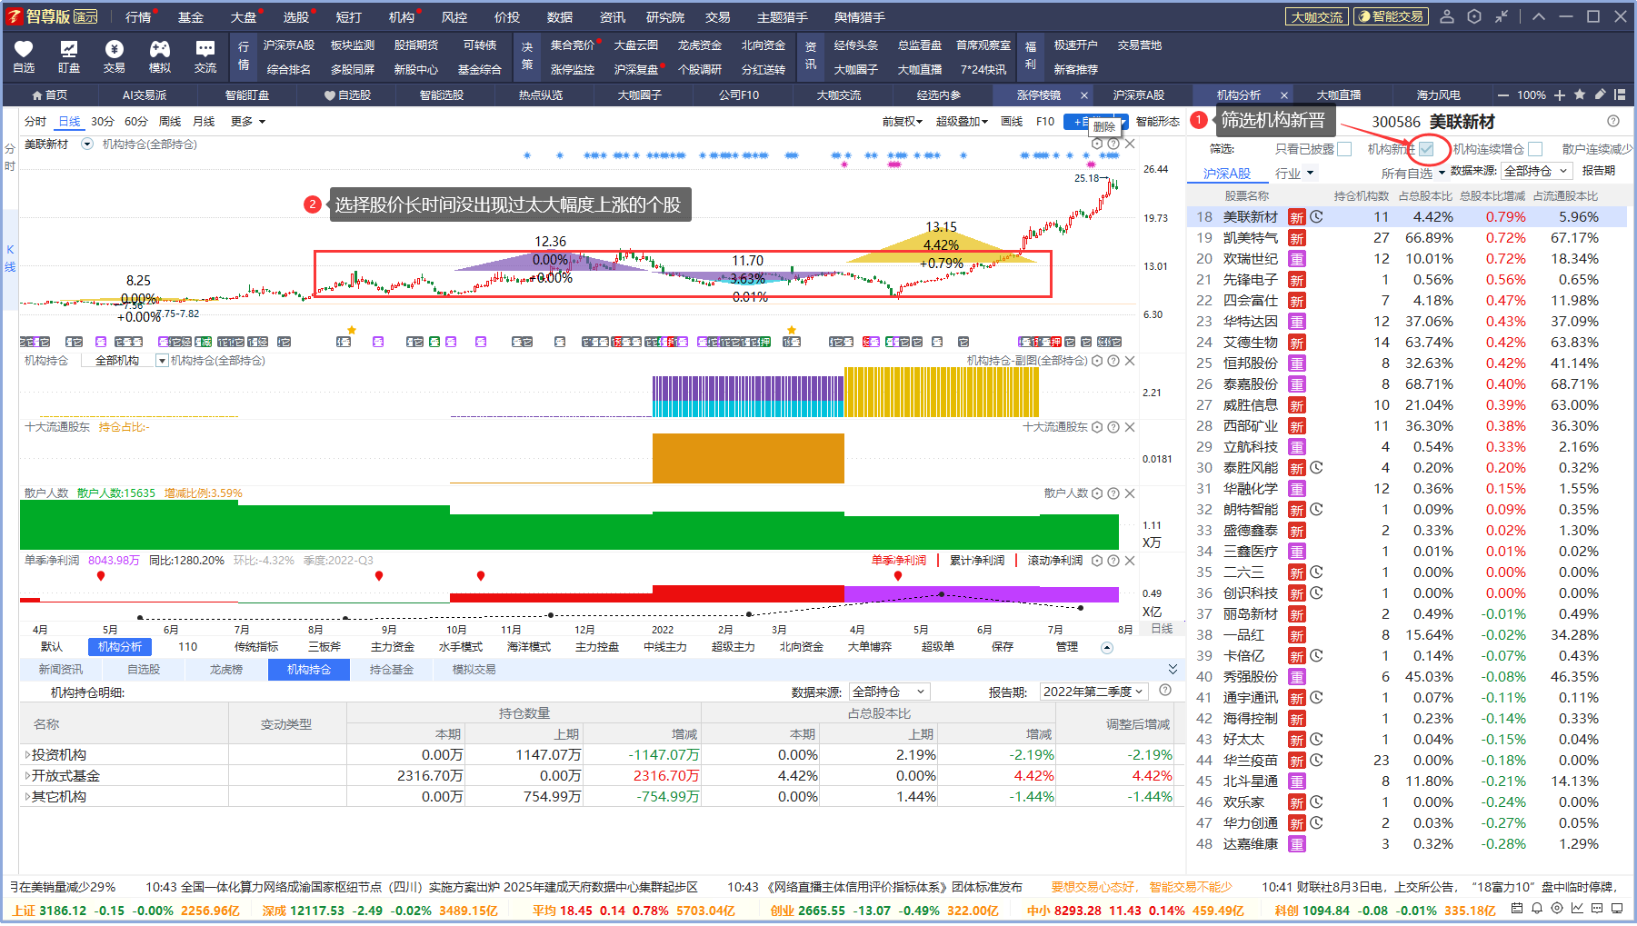
Task: Click the 画线 drawing button
Action: tap(1012, 122)
